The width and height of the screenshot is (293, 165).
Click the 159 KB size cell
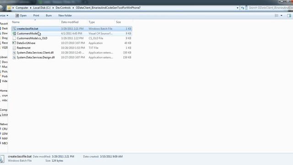coord(127,57)
